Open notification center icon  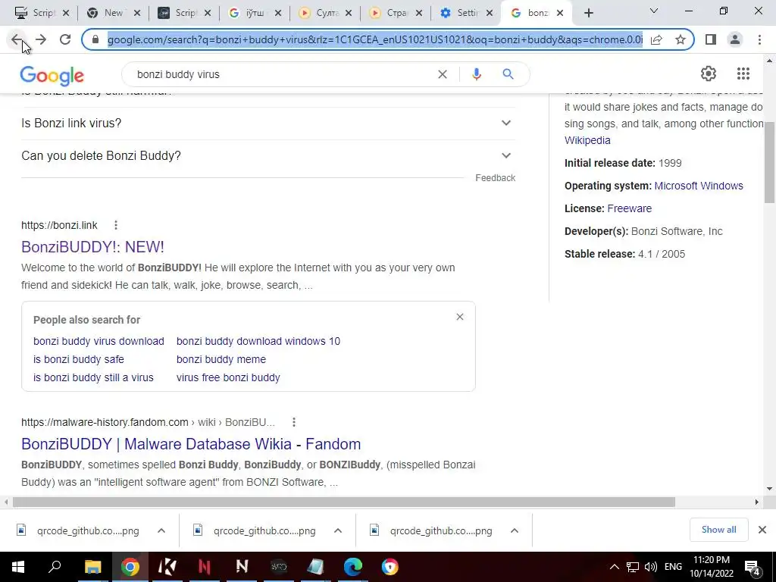pos(753,568)
